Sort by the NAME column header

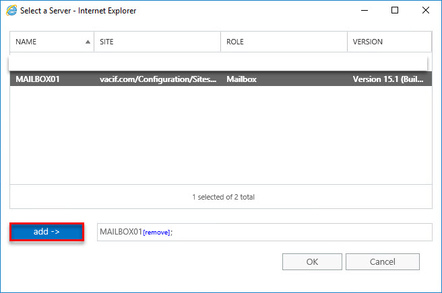pyautogui.click(x=52, y=42)
